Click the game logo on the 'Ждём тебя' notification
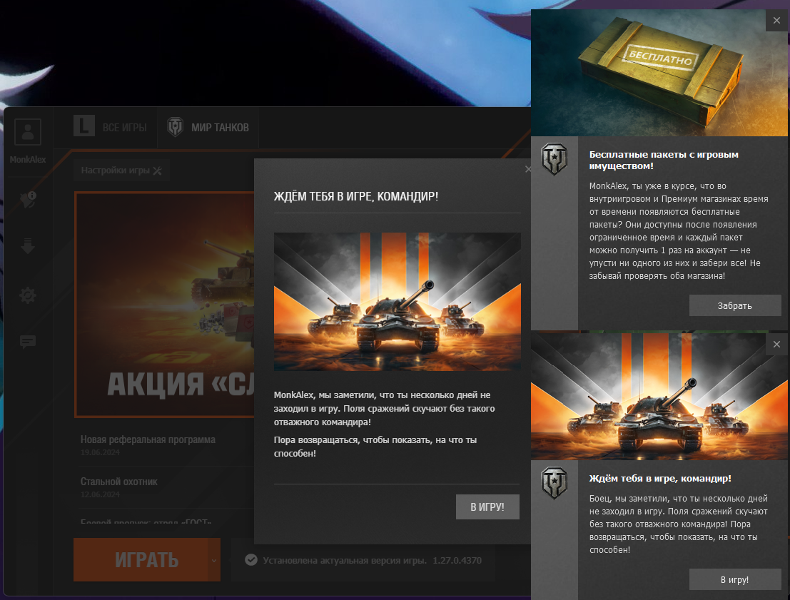The height and width of the screenshot is (600, 790). pyautogui.click(x=554, y=483)
